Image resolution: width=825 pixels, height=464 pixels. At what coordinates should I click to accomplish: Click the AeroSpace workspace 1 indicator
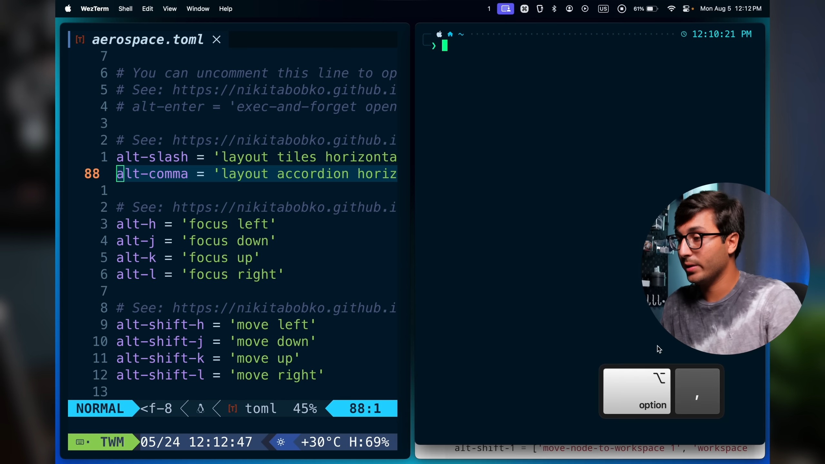point(489,9)
